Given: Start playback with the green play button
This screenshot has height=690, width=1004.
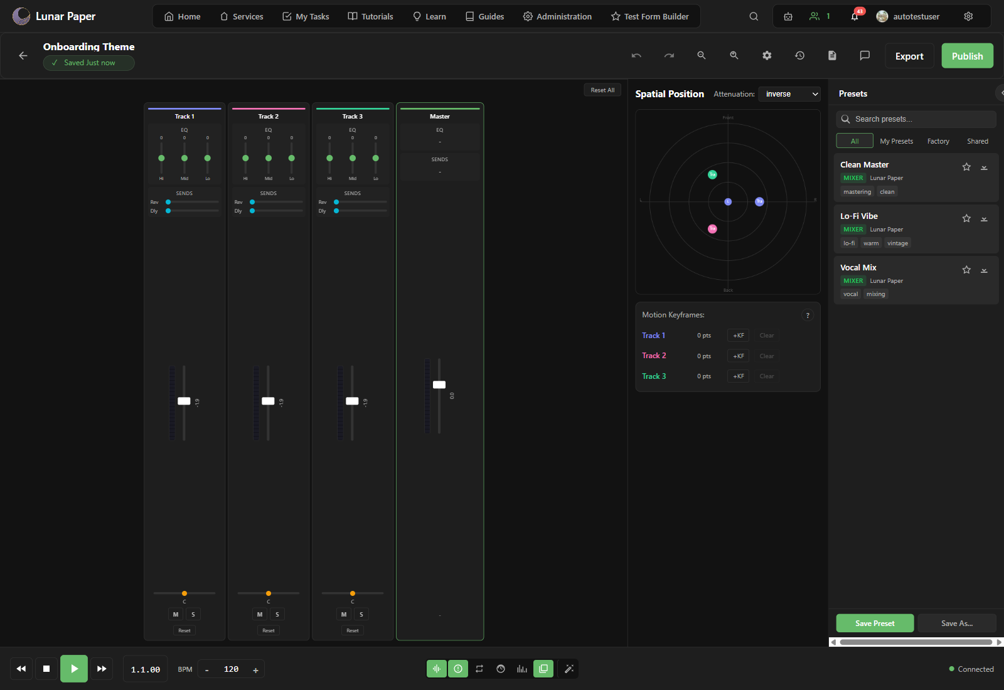Looking at the screenshot, I should click(x=74, y=669).
